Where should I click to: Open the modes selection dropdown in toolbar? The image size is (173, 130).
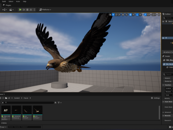click(5, 10)
